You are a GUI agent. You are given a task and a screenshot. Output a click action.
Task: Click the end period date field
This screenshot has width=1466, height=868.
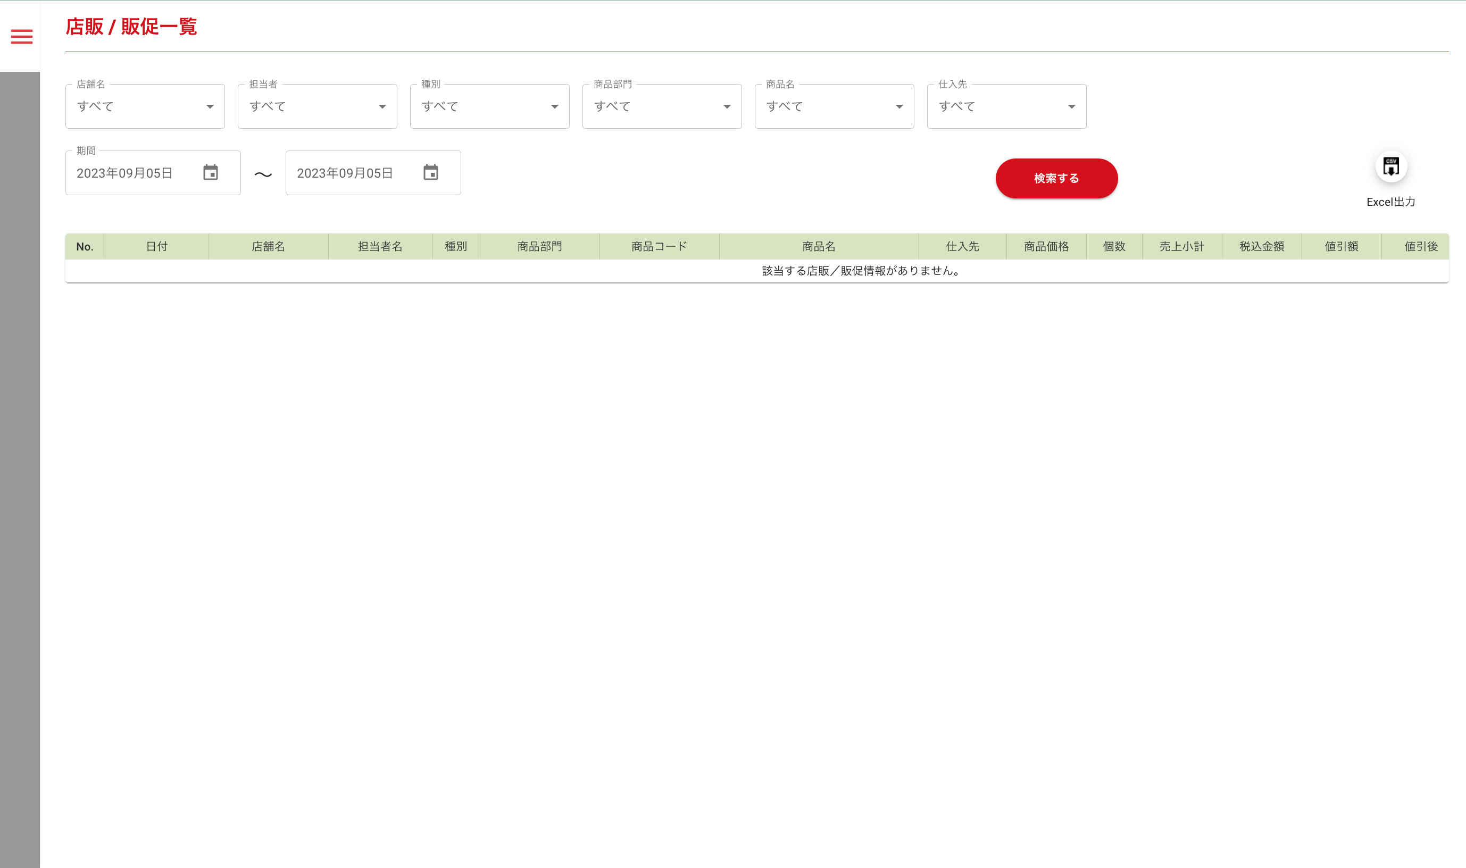coord(345,173)
